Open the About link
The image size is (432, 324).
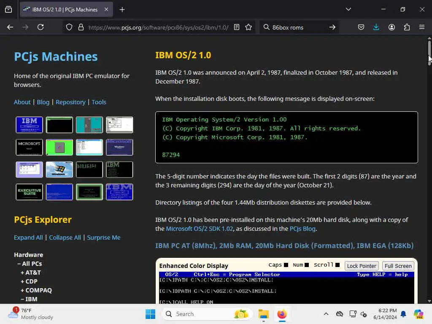pos(22,102)
